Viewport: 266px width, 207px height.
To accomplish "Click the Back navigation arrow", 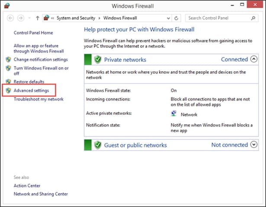I will [10, 19].
